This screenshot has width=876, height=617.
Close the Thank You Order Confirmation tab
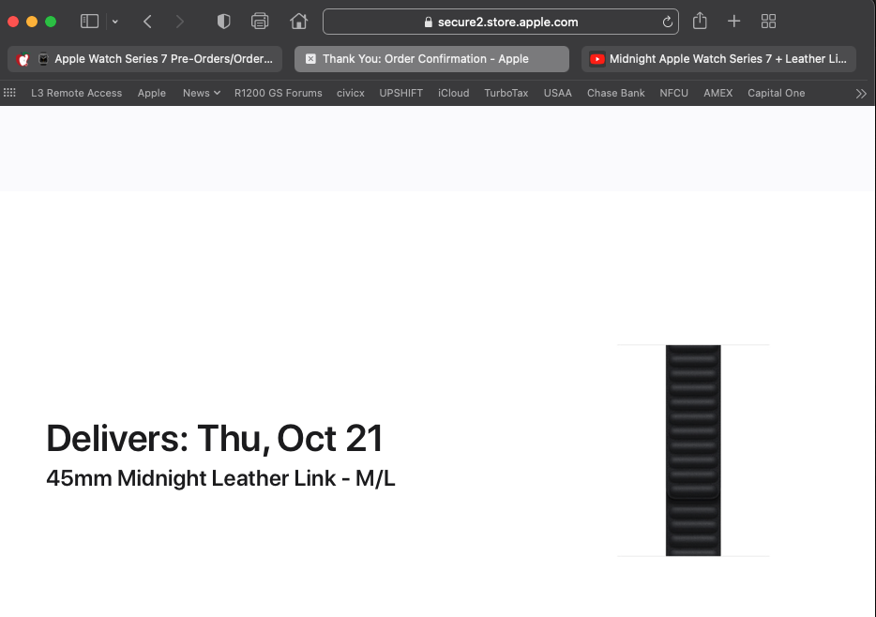[x=310, y=59]
